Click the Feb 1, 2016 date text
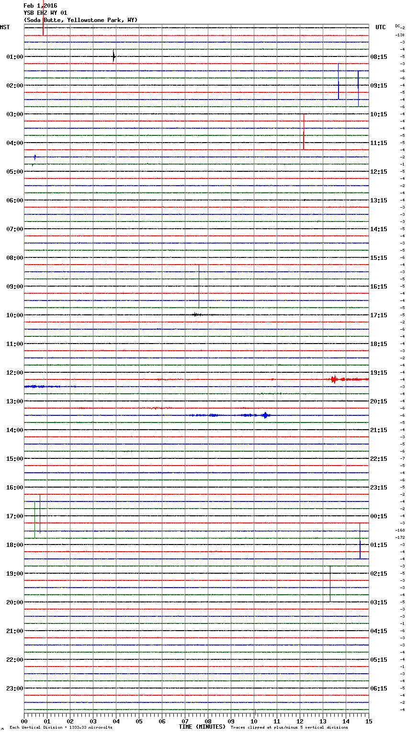The height and width of the screenshot is (734, 407). pos(40,6)
